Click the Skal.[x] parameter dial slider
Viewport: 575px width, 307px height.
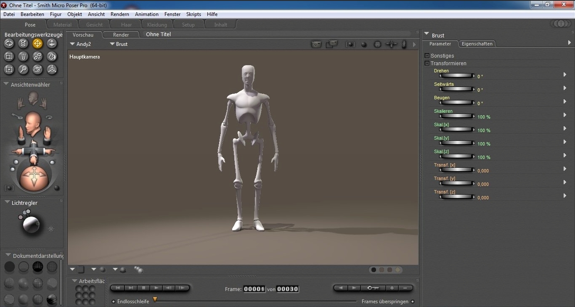pos(457,130)
